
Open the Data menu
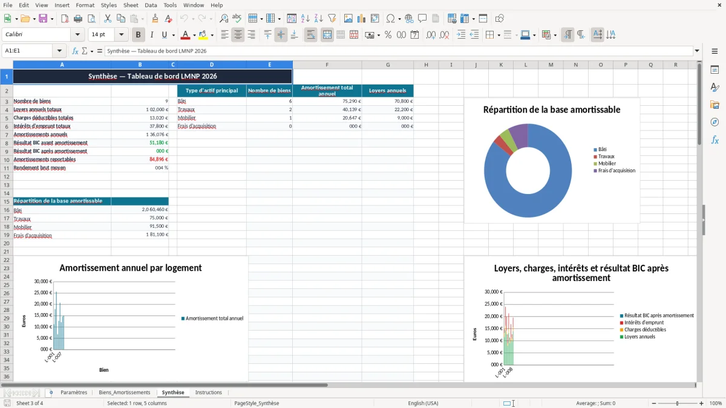pos(151,5)
